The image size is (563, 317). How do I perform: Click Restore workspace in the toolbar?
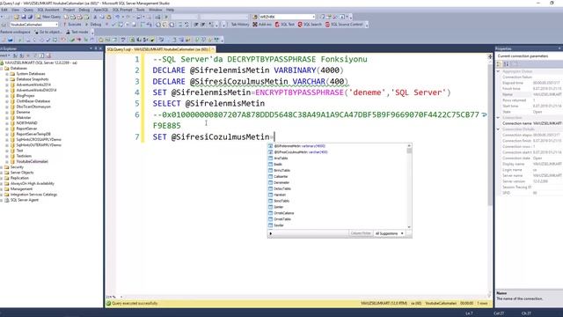16,32
